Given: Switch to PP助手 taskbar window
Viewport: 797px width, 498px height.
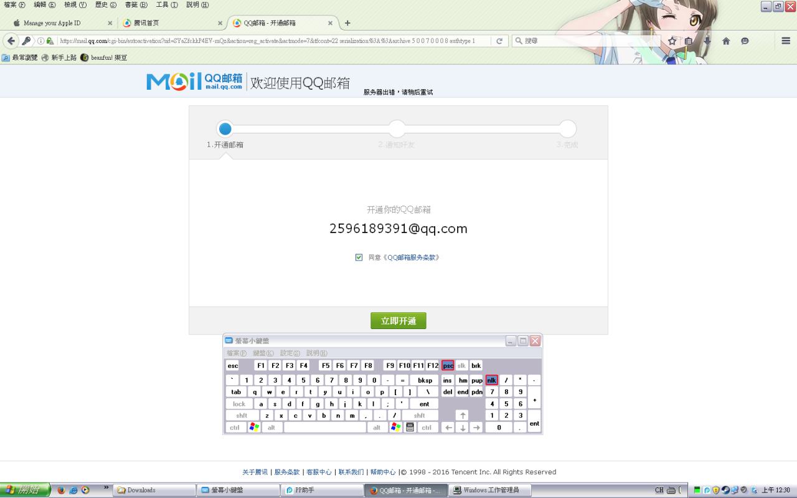Looking at the screenshot, I should coord(322,491).
